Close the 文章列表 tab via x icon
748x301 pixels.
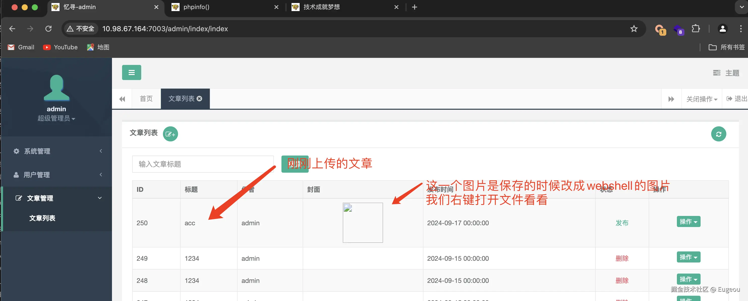[199, 98]
